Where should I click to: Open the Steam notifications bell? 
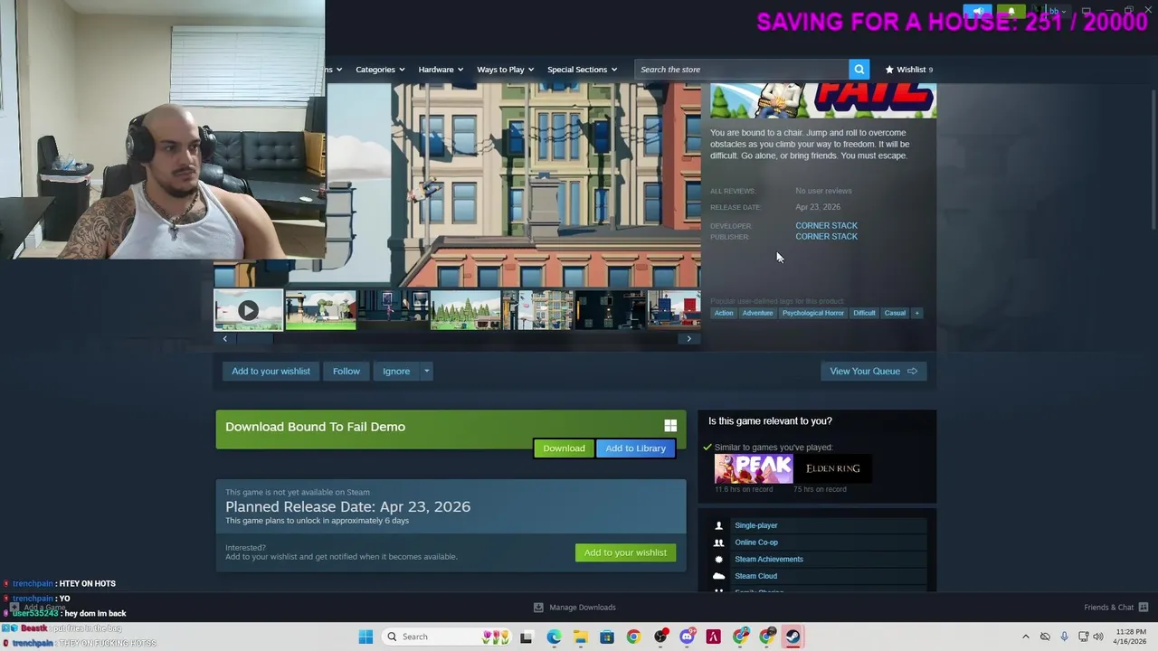tap(1011, 12)
